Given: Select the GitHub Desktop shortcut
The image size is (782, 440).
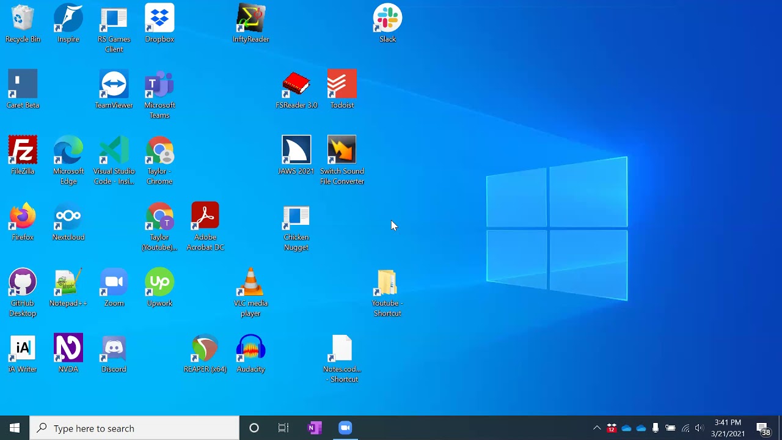Looking at the screenshot, I should tap(23, 293).
